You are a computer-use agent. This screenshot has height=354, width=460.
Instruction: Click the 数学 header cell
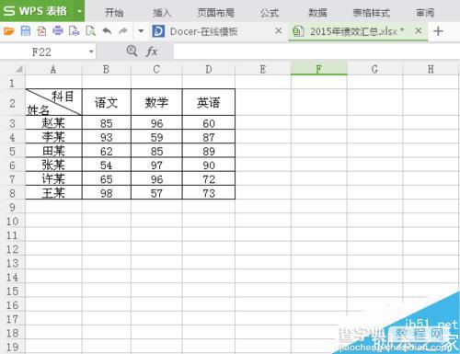coord(156,102)
